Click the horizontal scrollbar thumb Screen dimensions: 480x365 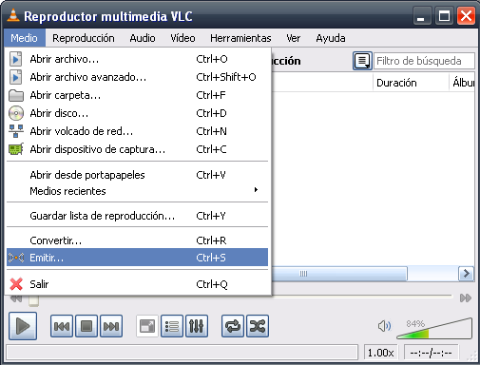[339, 274]
